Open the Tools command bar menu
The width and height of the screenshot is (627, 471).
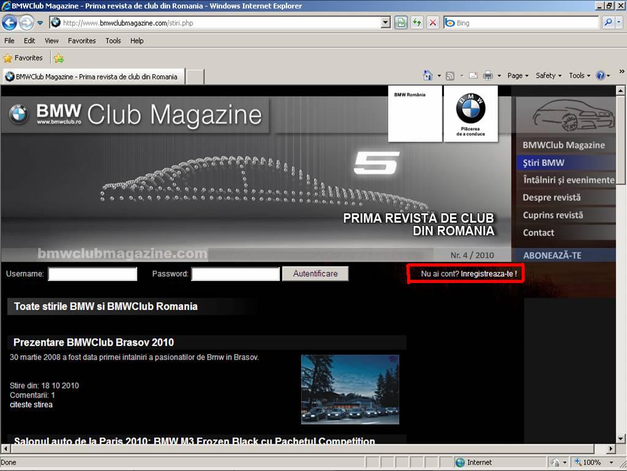pos(579,75)
